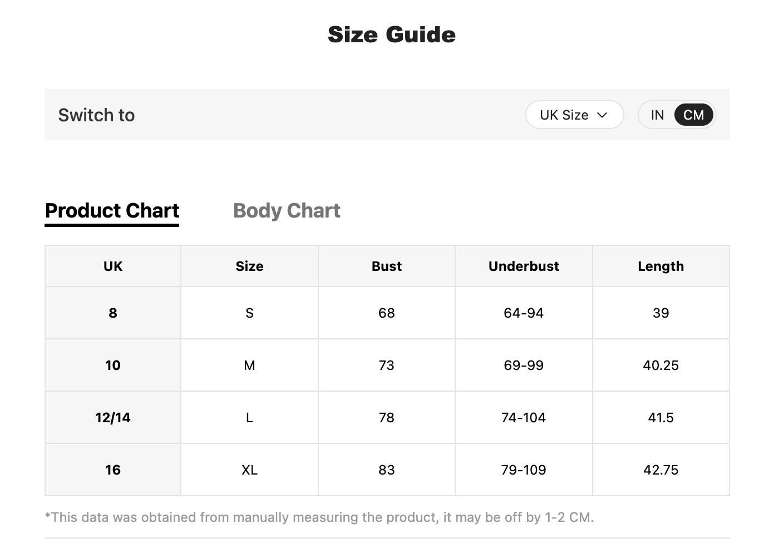Click the Bust column header

click(x=387, y=266)
